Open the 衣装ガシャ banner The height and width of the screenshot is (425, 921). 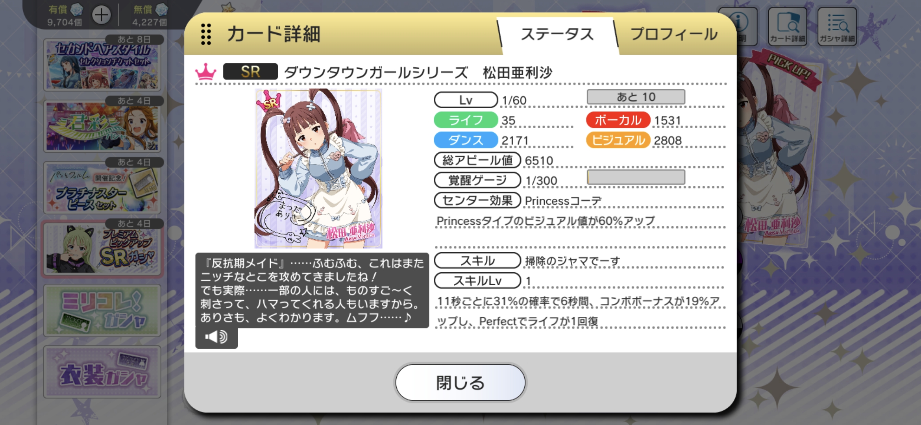tap(102, 371)
